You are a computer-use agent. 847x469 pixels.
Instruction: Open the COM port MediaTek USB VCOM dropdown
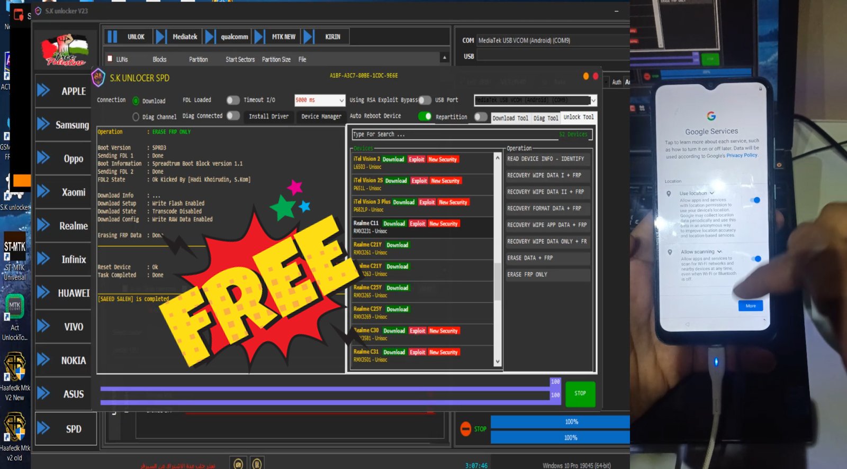tap(553, 40)
